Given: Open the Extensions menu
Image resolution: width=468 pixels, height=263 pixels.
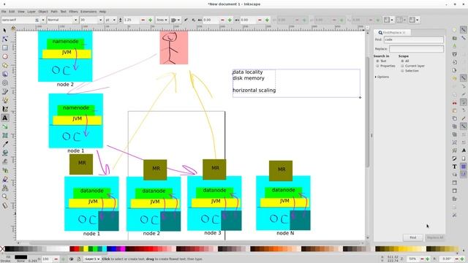Looking at the screenshot, I should tap(88, 12).
